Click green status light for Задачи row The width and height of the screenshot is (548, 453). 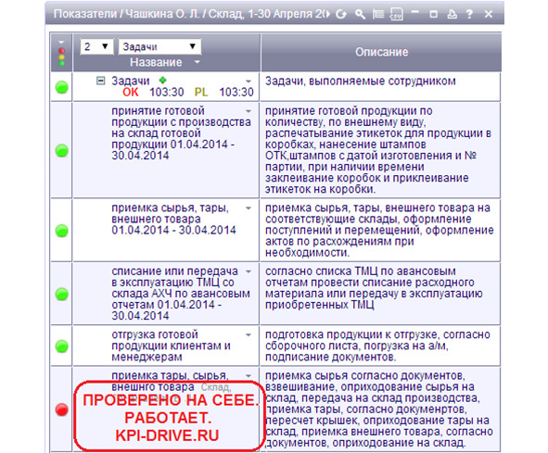click(62, 87)
